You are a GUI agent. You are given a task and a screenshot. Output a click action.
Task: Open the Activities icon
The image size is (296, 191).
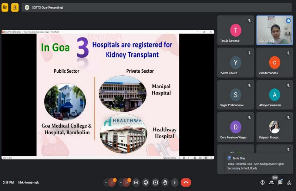[x=289, y=182]
